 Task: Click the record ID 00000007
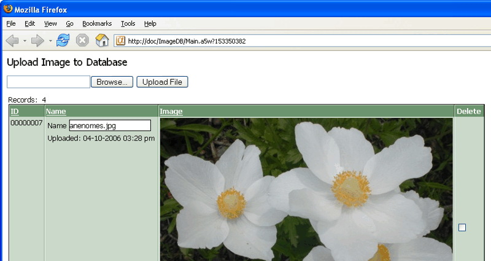(26, 123)
